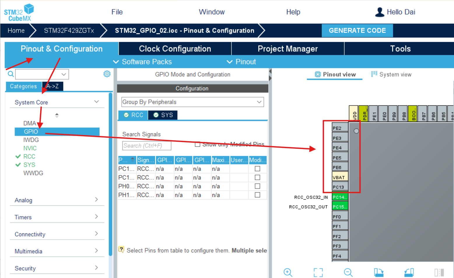
Task: Click the STM32F429ZGTx breadcrumb
Action: click(69, 31)
